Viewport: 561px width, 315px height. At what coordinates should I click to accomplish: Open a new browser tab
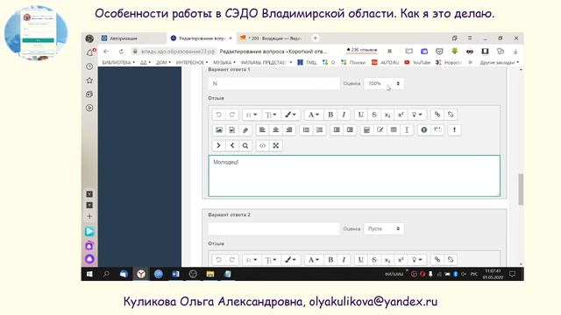pos(316,38)
